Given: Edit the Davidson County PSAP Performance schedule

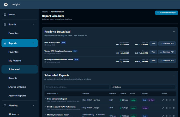Looking at the screenshot, I should tap(163, 108).
